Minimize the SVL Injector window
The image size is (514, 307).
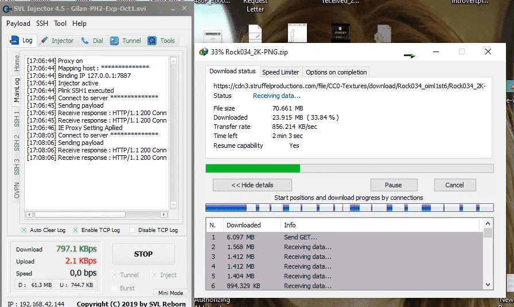[x=173, y=9]
